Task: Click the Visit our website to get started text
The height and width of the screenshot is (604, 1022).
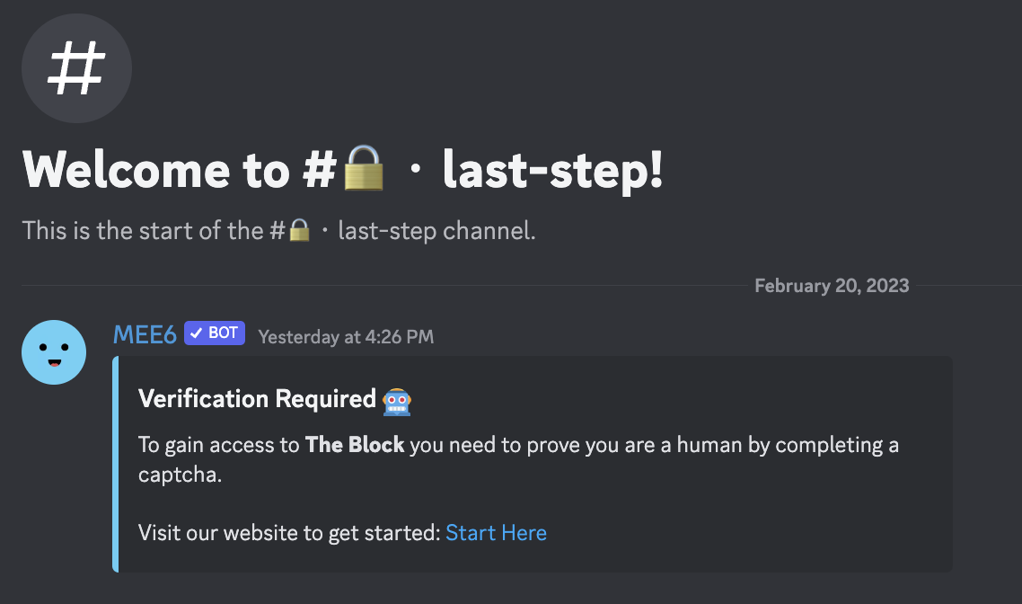Action: (x=289, y=533)
